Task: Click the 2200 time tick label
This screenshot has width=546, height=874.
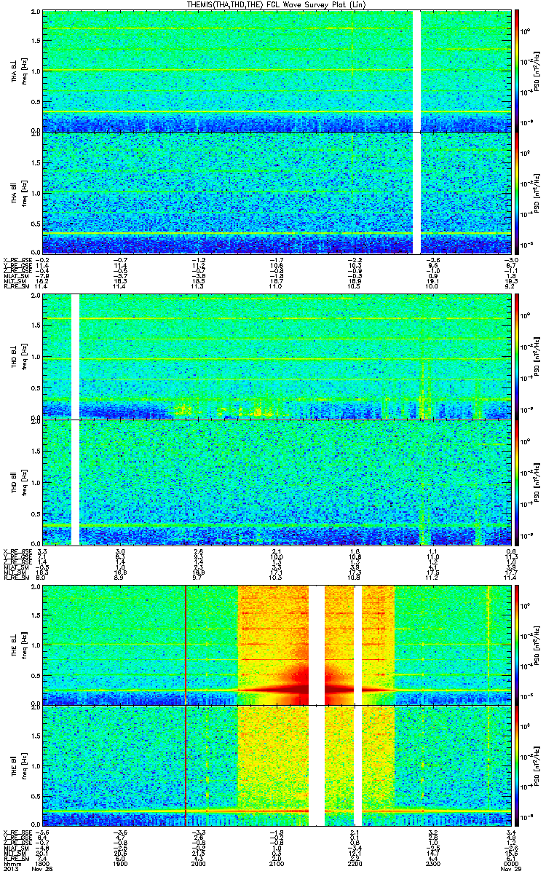Action: (355, 864)
